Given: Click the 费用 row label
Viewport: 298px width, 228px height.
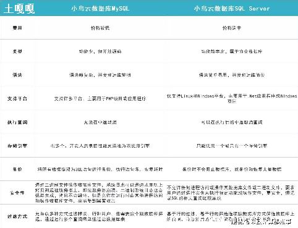Looking at the screenshot, I should (x=17, y=28).
